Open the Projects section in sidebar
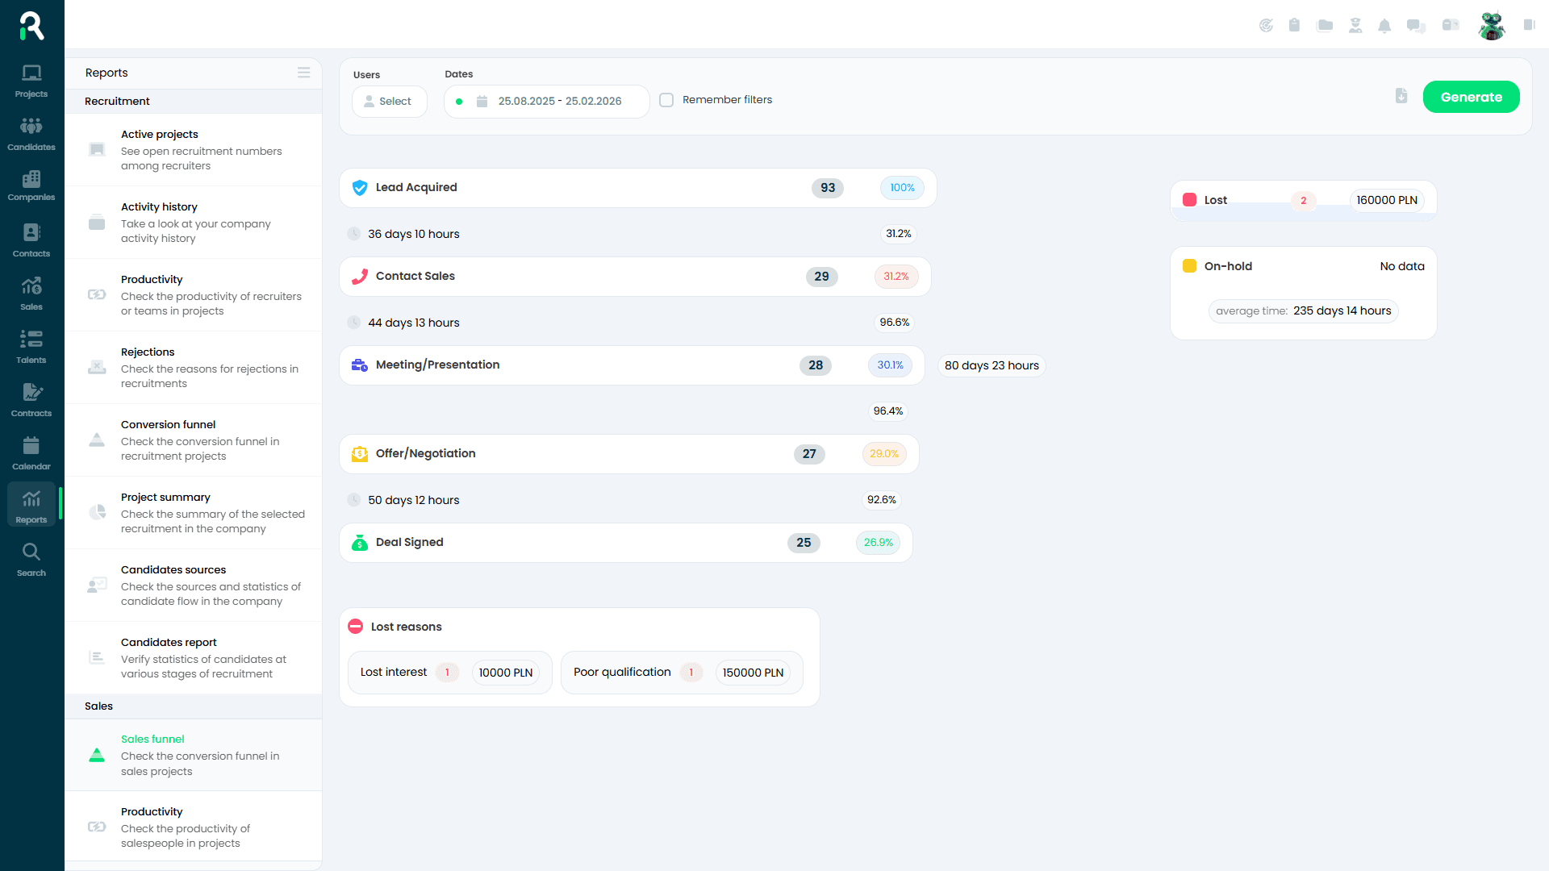This screenshot has height=871, width=1549. point(31,80)
